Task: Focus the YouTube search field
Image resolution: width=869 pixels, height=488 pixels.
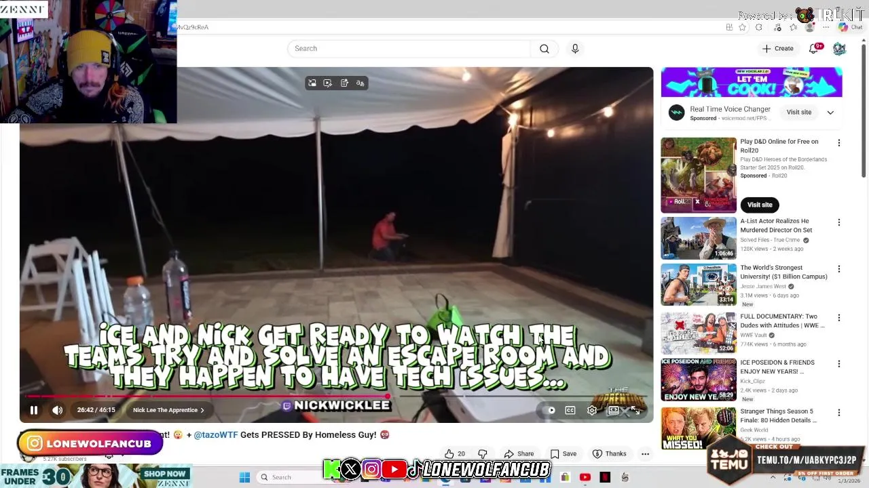Action: pyautogui.click(x=409, y=49)
